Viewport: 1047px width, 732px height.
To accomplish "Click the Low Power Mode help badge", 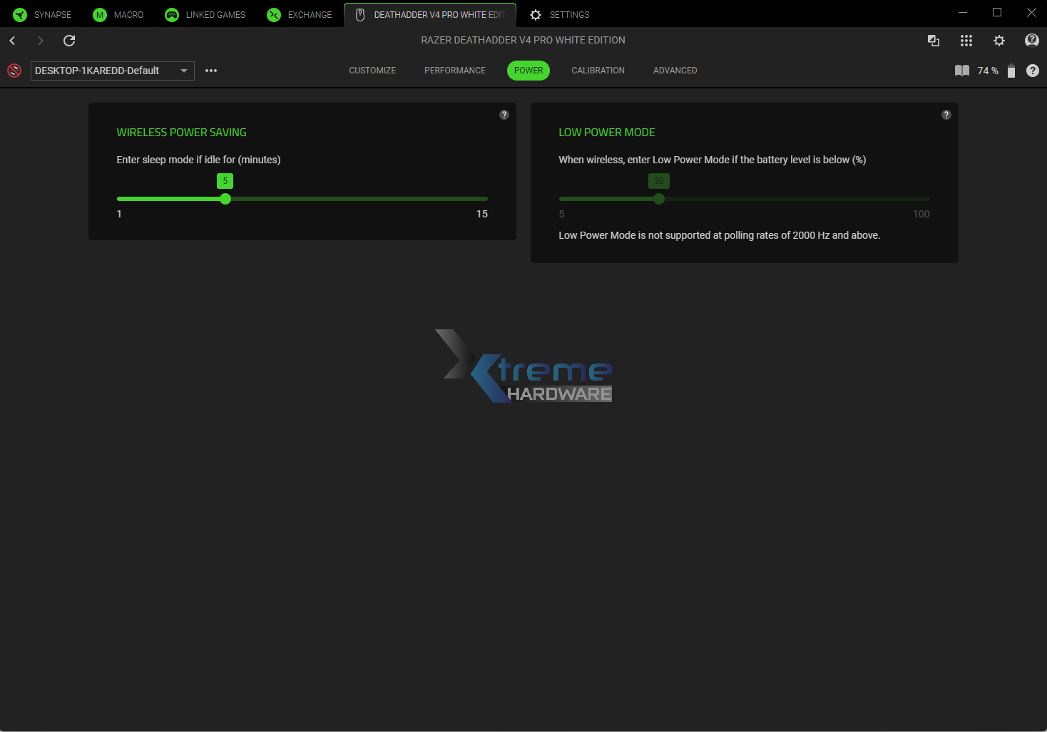I will 946,114.
